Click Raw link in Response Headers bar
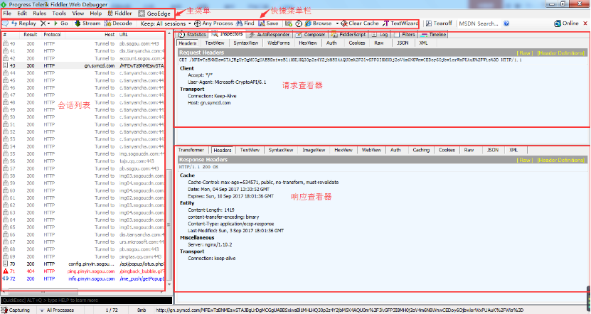The width and height of the screenshot is (591, 314). coord(525,160)
